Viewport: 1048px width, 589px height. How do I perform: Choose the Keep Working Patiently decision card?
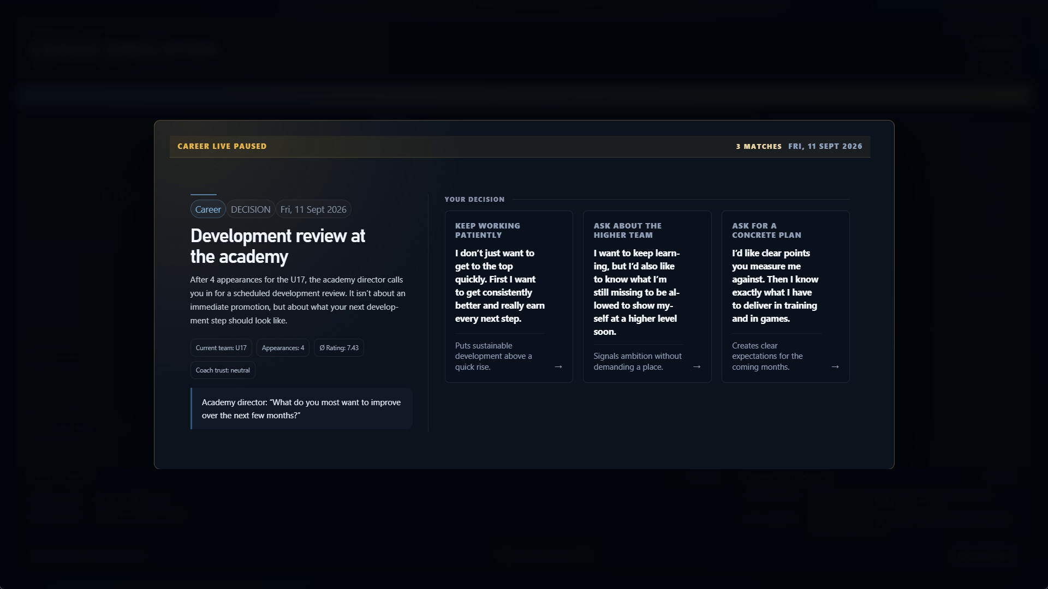(x=509, y=297)
